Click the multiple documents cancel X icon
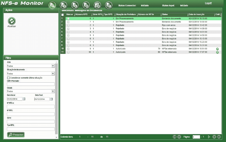Viewport: 226px width, 142px height. (x=97, y=5)
